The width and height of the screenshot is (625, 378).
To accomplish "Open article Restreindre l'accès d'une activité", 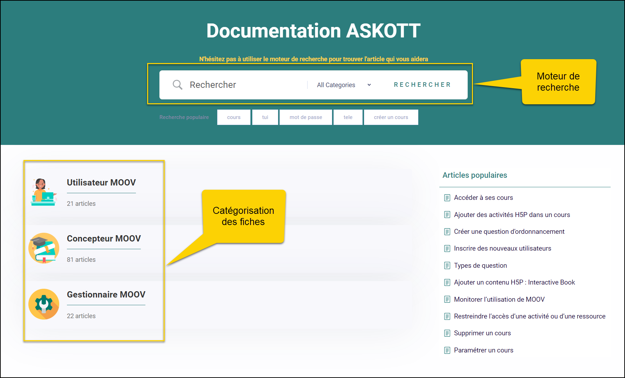I will [x=530, y=316].
